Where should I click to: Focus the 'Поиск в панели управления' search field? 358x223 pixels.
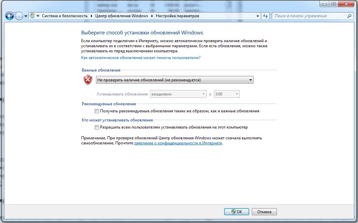[x=312, y=16]
